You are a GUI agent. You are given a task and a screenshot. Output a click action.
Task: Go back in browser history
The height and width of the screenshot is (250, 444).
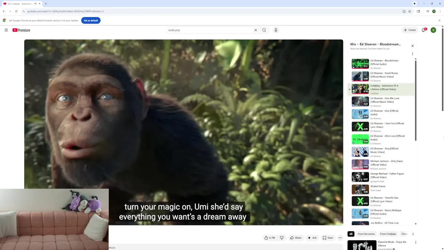pos(4,11)
